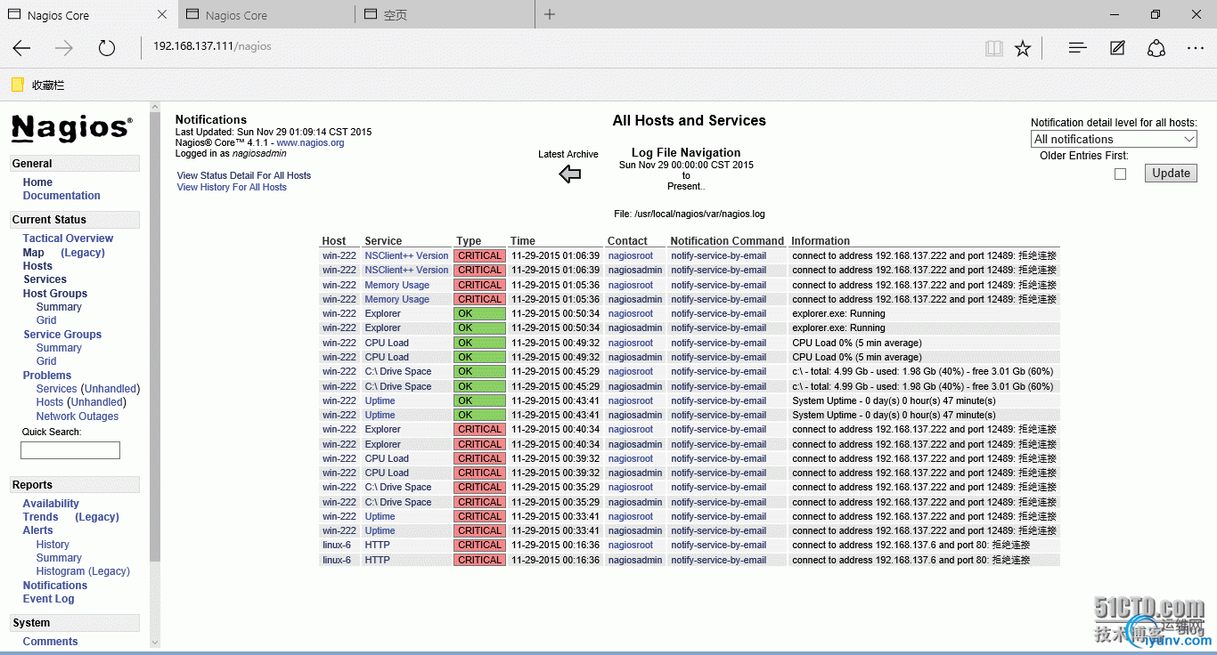Open Unhandled link beside Problems Services
Screen dimensions: 1217x655
click(x=110, y=389)
